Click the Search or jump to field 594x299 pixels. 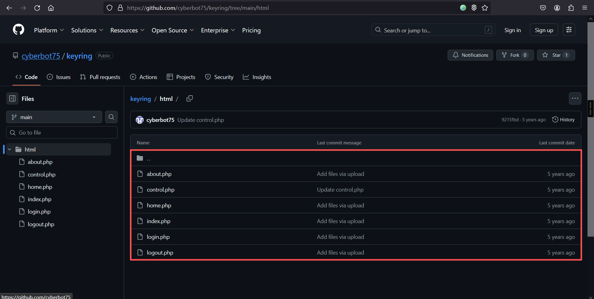pos(433,30)
